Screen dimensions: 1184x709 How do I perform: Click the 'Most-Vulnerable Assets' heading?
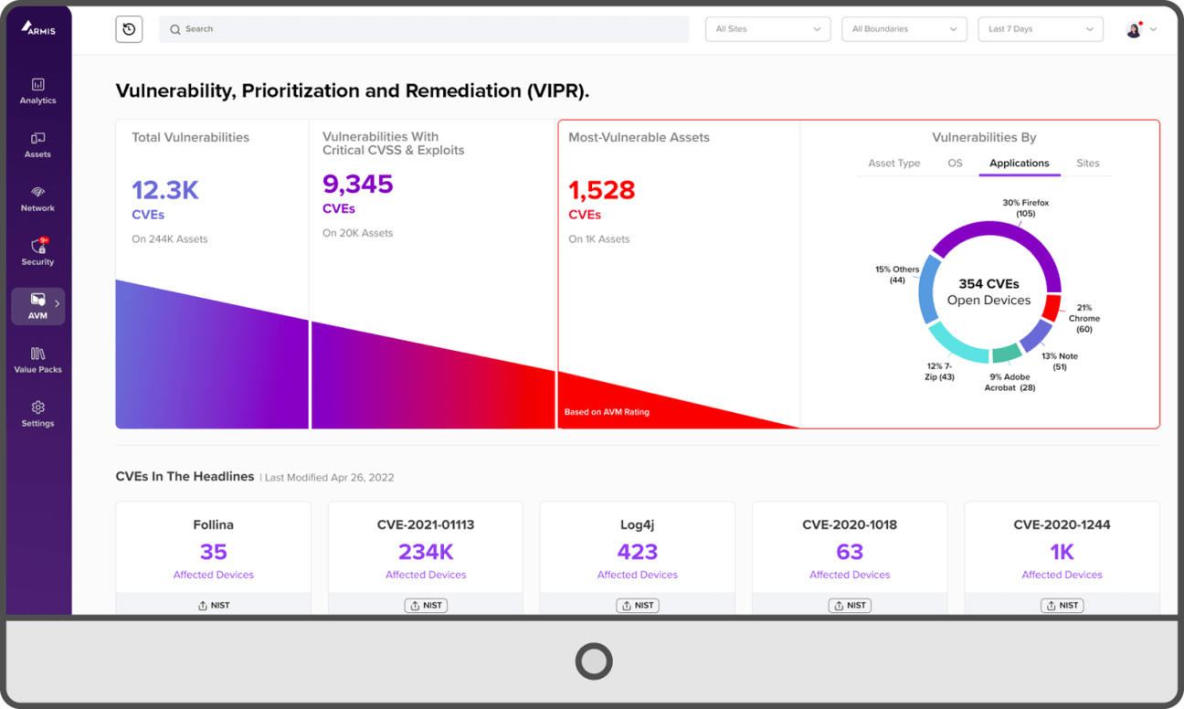coord(639,138)
